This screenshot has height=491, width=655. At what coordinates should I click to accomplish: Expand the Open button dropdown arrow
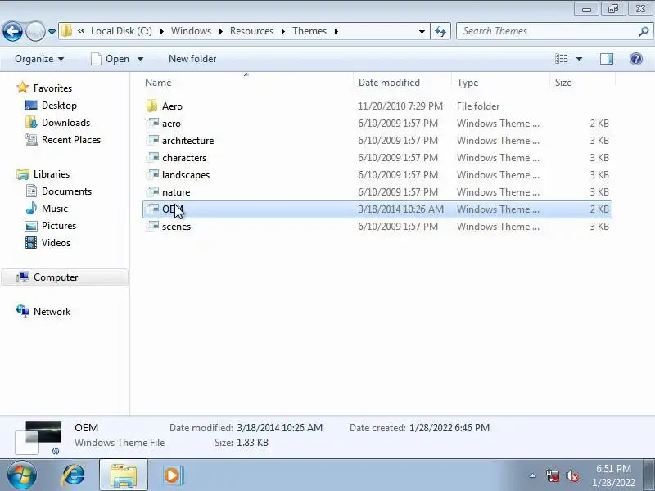(x=140, y=59)
